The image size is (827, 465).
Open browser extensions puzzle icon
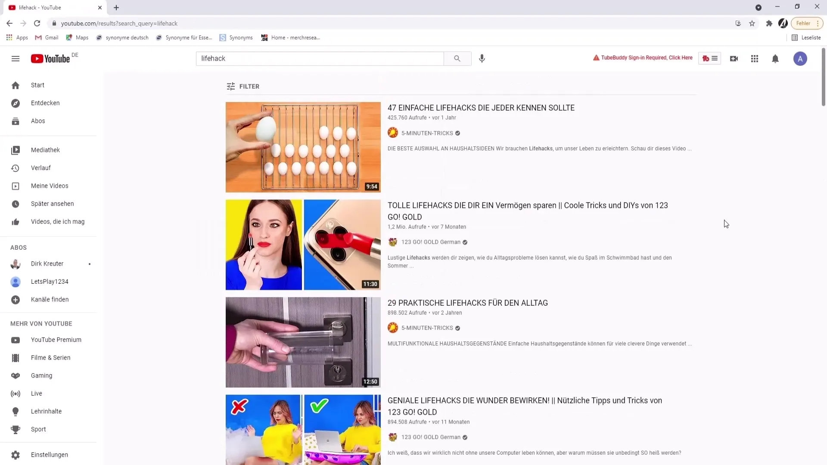[769, 23]
